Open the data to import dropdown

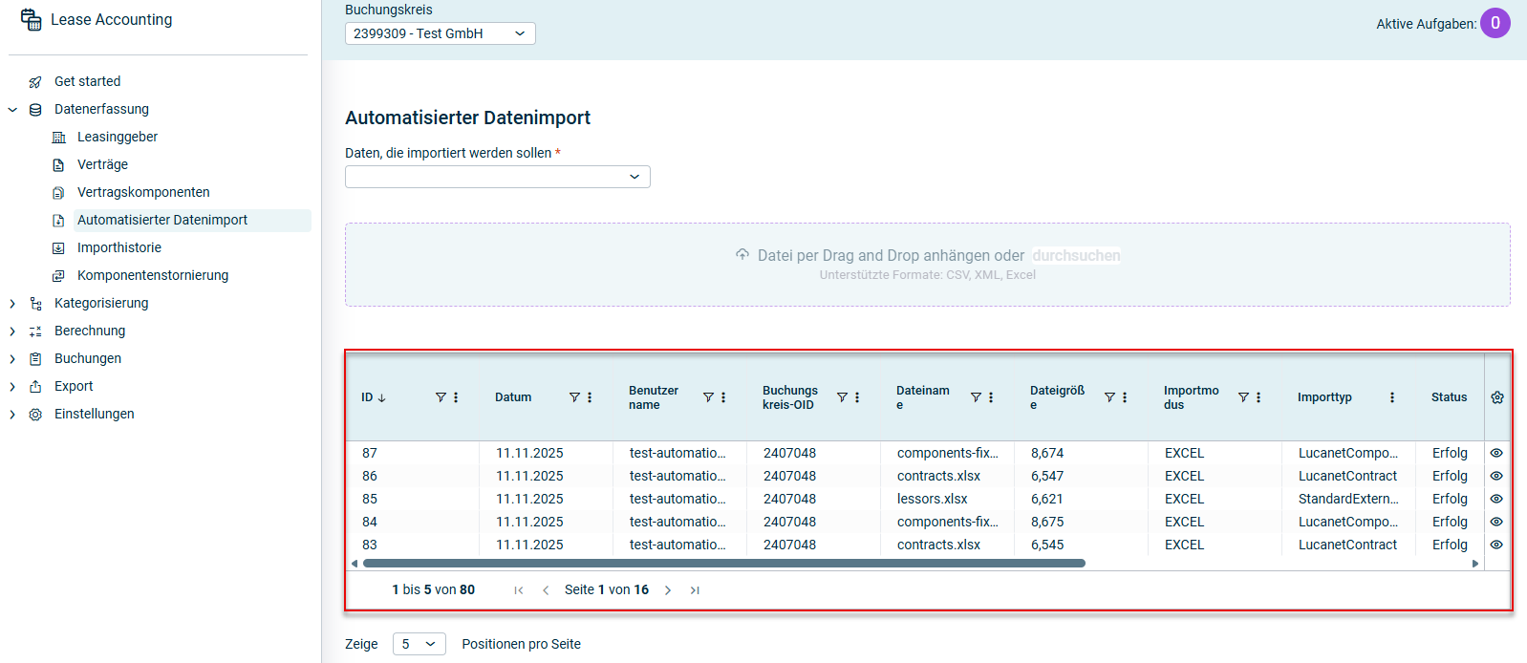(x=497, y=177)
